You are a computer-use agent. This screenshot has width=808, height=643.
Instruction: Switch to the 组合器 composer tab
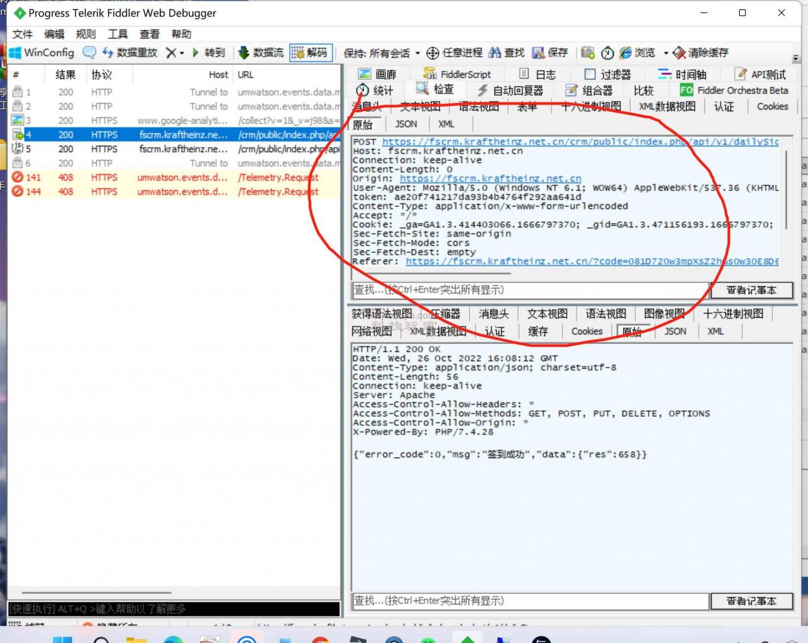pos(590,90)
